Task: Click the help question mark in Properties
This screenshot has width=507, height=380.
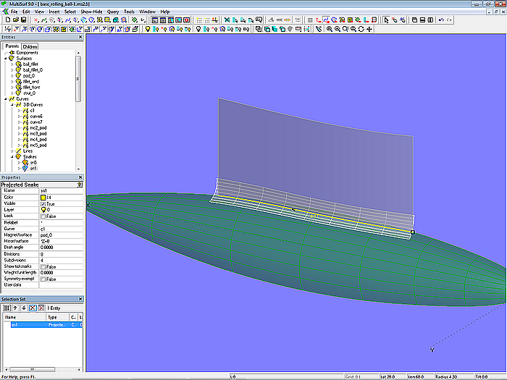Action: tap(80, 185)
